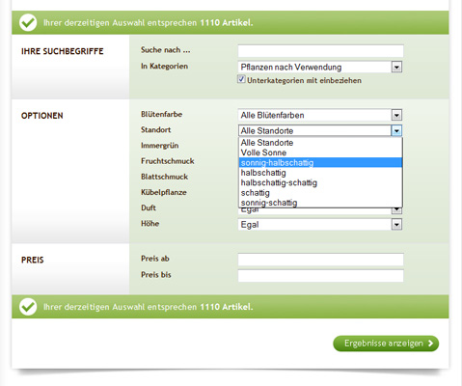Viewport: 462px width, 386px height.
Task: Click into the Preis bis field
Action: click(320, 276)
